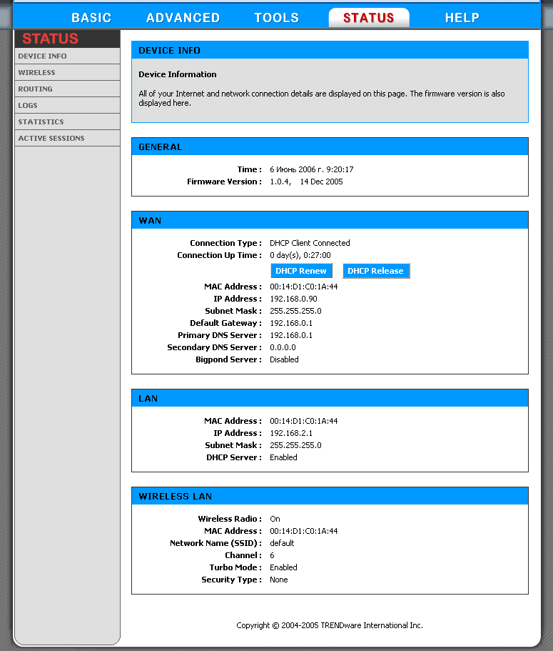Click connection up time value 0:27:00
The image size is (553, 651).
point(300,255)
